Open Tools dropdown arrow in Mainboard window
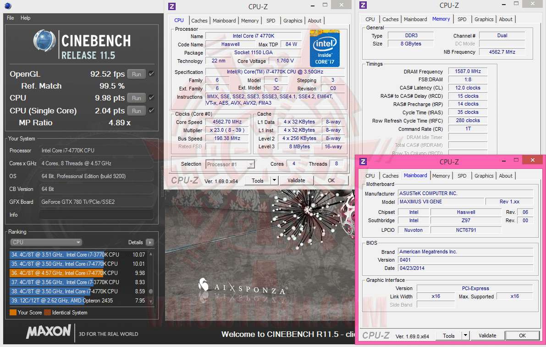 466,336
